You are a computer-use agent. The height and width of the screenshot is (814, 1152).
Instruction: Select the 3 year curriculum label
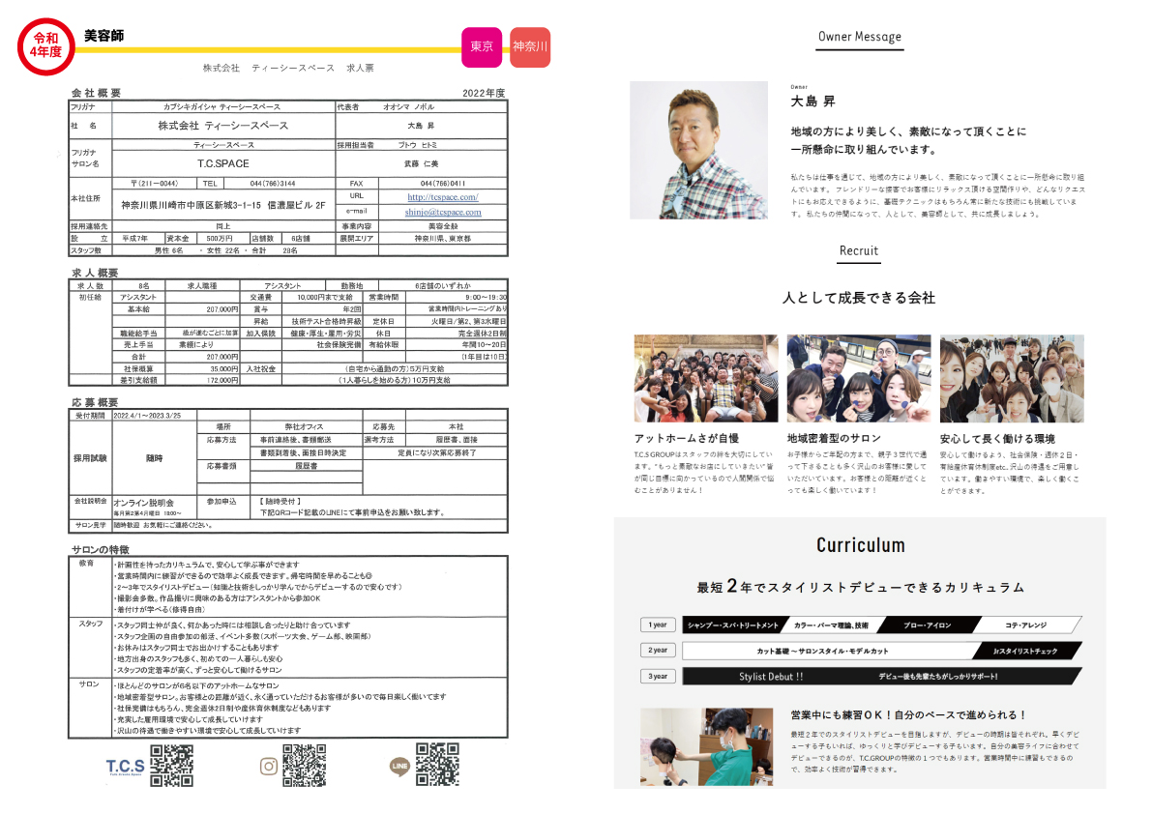click(x=658, y=676)
